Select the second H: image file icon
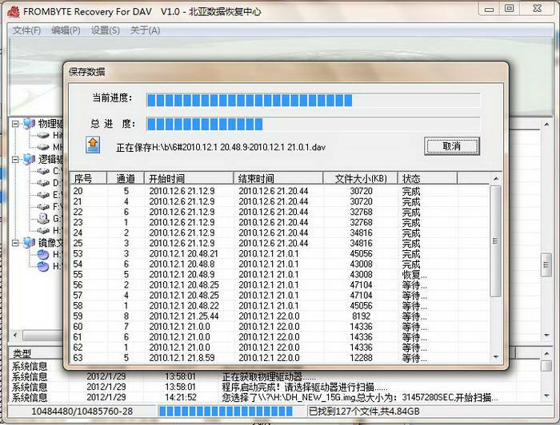This screenshot has height=425, width=560. [43, 266]
